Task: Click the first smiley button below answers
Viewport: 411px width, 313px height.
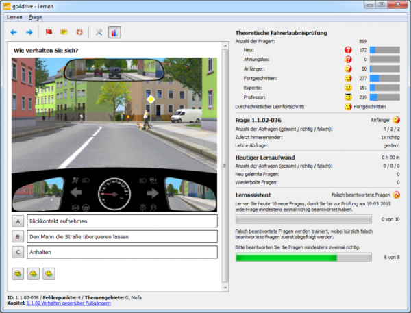Action: 18,273
